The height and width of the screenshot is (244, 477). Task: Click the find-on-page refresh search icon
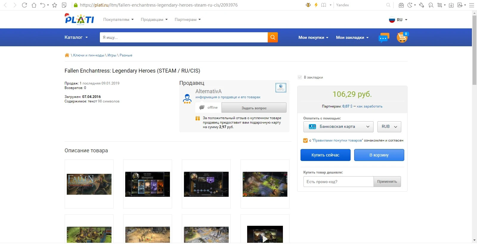coord(431,5)
